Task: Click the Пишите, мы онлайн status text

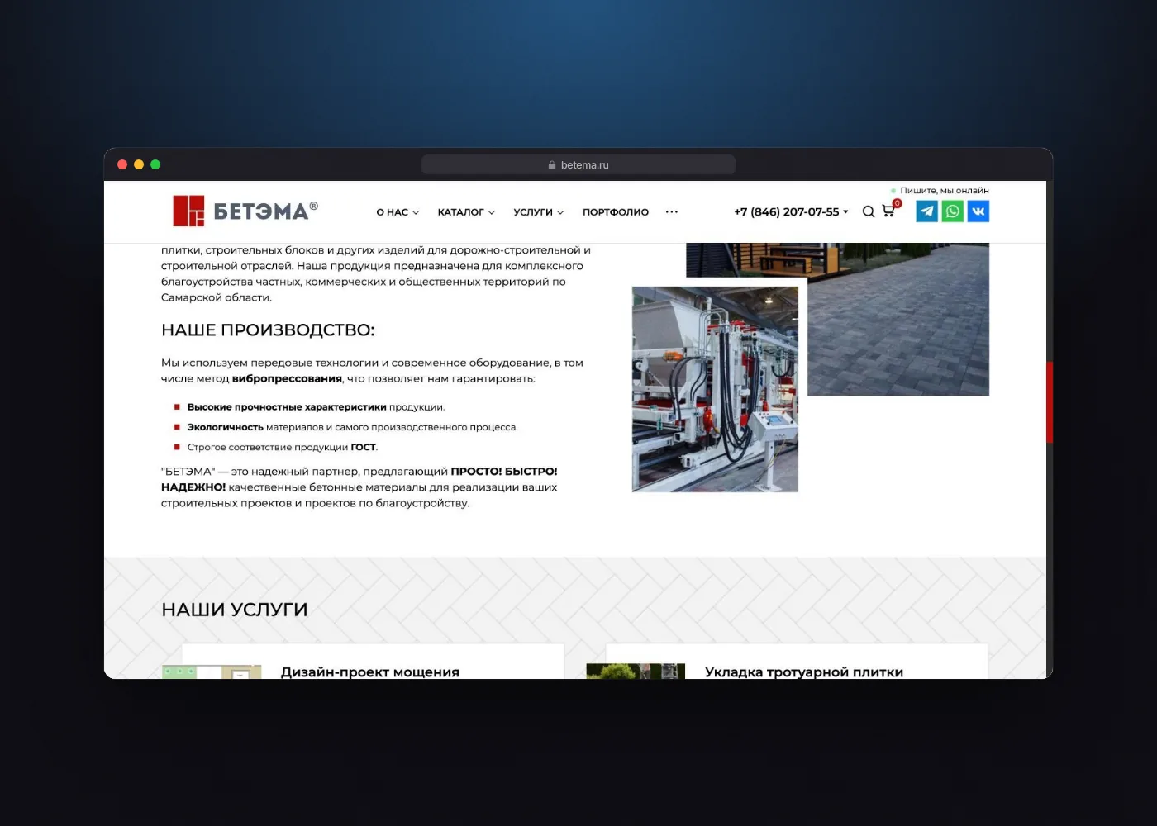Action: click(x=944, y=191)
